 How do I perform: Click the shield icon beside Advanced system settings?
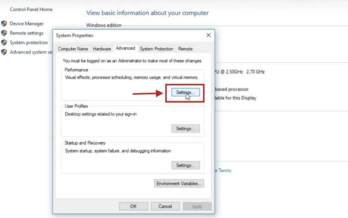click(x=4, y=52)
